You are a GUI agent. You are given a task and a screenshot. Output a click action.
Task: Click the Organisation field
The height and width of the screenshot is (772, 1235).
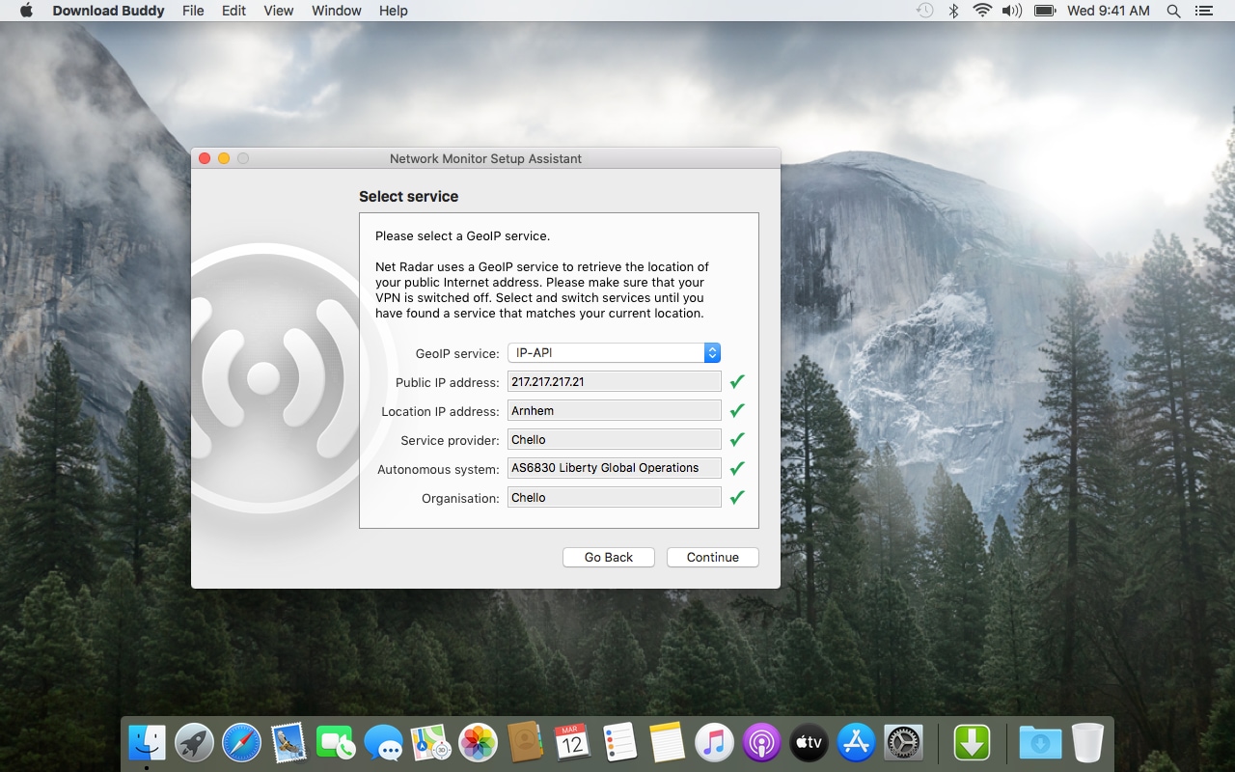(x=614, y=498)
